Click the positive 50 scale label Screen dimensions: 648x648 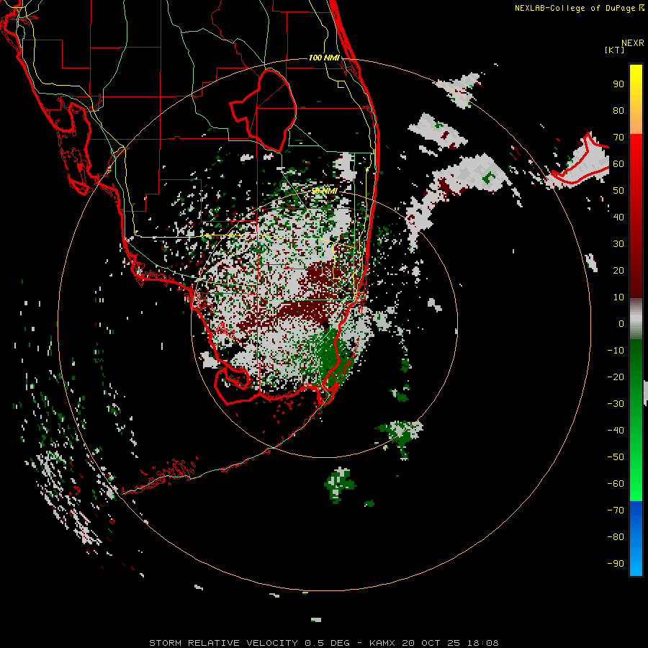(618, 191)
